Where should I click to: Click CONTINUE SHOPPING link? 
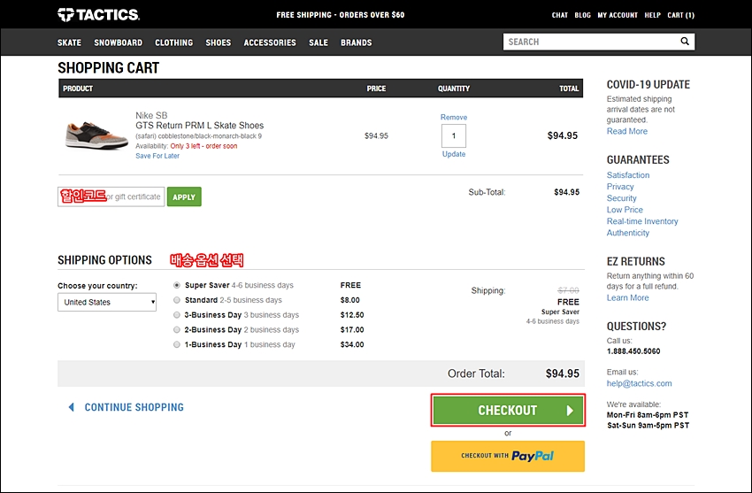point(127,408)
